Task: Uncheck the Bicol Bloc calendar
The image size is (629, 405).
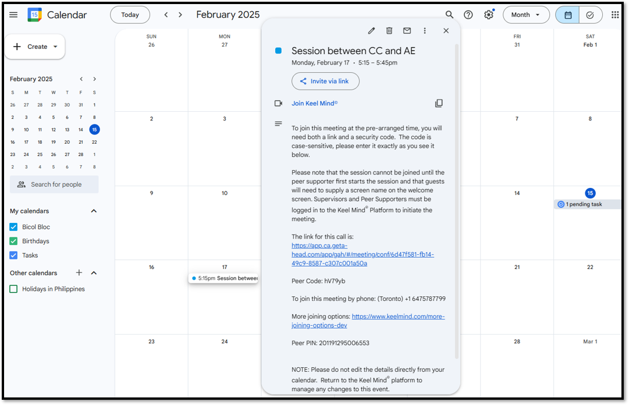Action: [x=13, y=227]
